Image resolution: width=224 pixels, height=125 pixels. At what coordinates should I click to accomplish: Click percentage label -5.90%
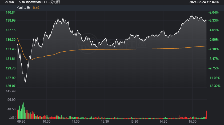tap(213, 39)
